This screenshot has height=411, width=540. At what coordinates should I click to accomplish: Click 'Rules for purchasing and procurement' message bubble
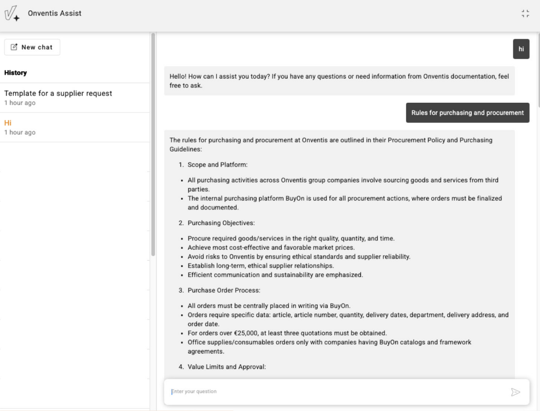pyautogui.click(x=467, y=113)
